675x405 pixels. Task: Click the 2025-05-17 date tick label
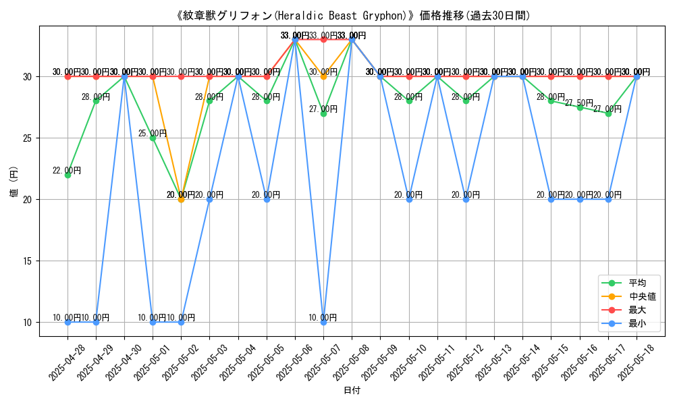point(607,362)
